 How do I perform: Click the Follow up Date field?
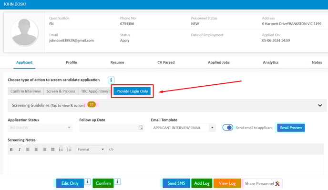pos(112,128)
